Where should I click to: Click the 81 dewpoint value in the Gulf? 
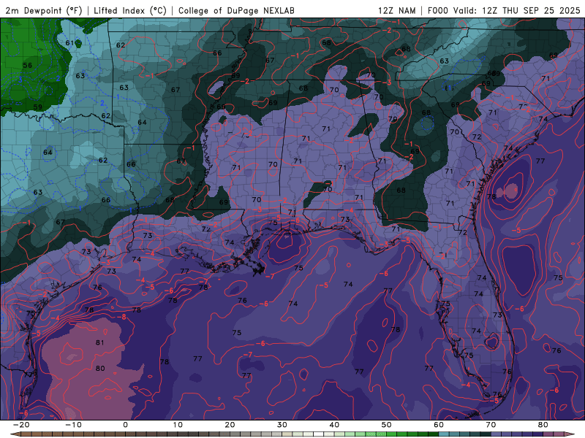tap(100, 342)
